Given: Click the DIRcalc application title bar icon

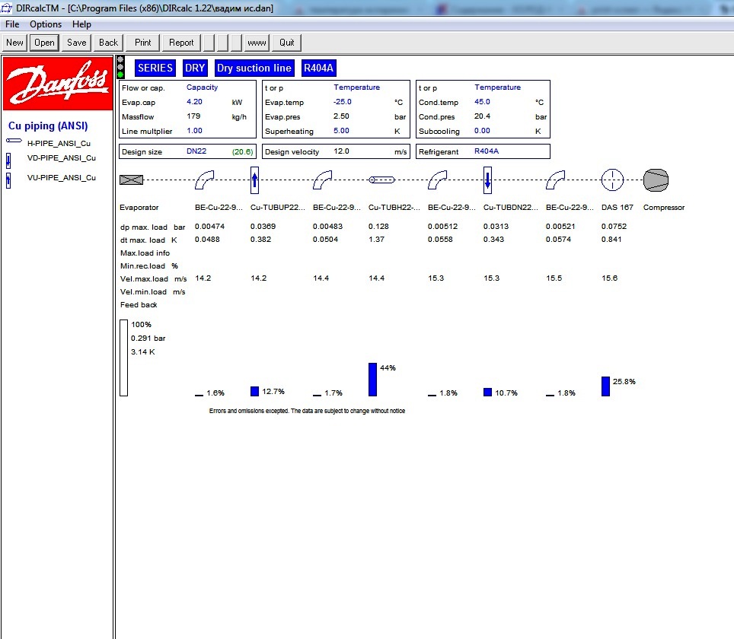Looking at the screenshot, I should 7,8.
